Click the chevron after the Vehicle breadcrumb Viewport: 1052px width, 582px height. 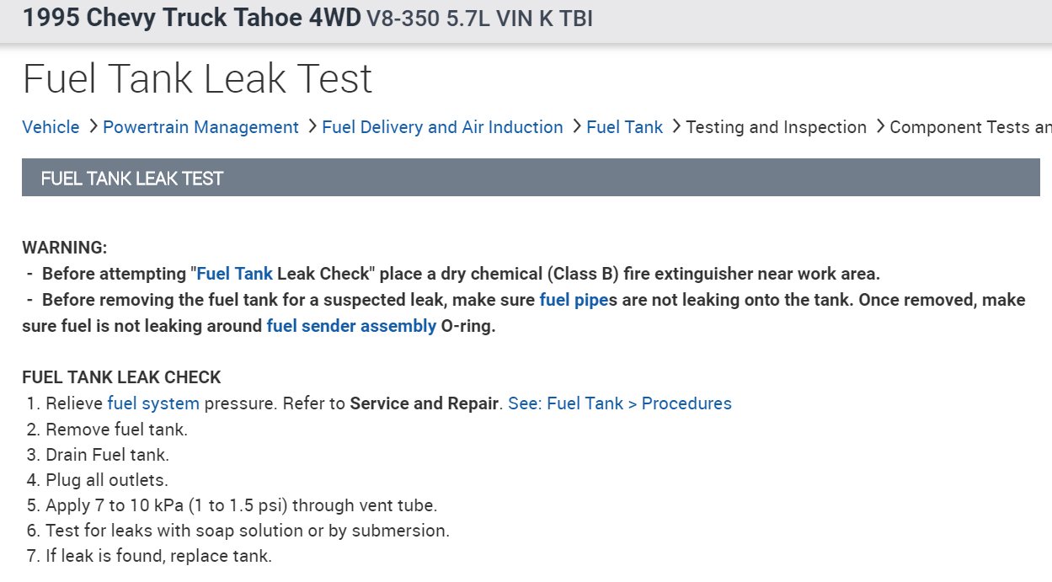click(91, 127)
